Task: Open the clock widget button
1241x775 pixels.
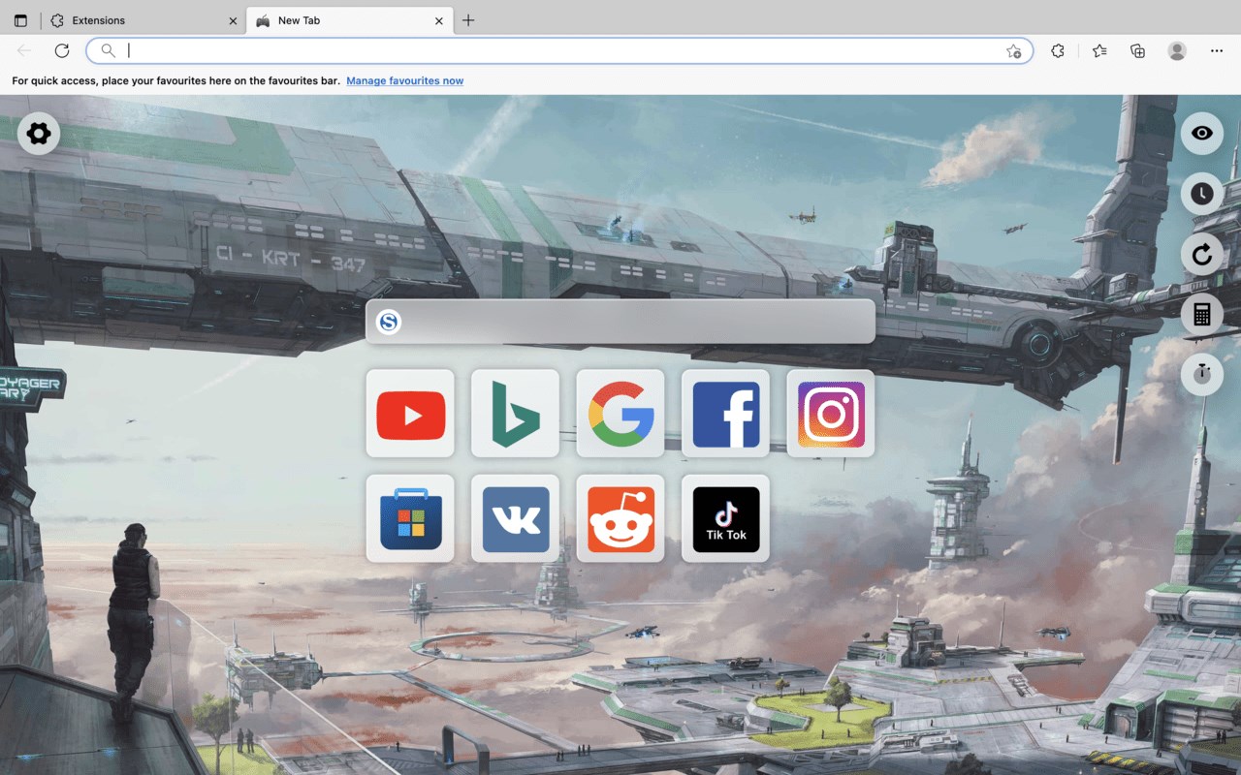Action: [x=1202, y=194]
